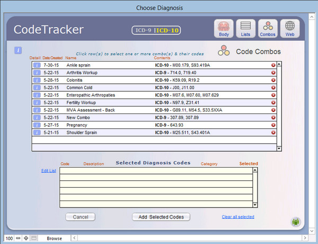Screen dimensions: 318x244
Task: Switch code set to ICD-9
Action: click(143, 30)
